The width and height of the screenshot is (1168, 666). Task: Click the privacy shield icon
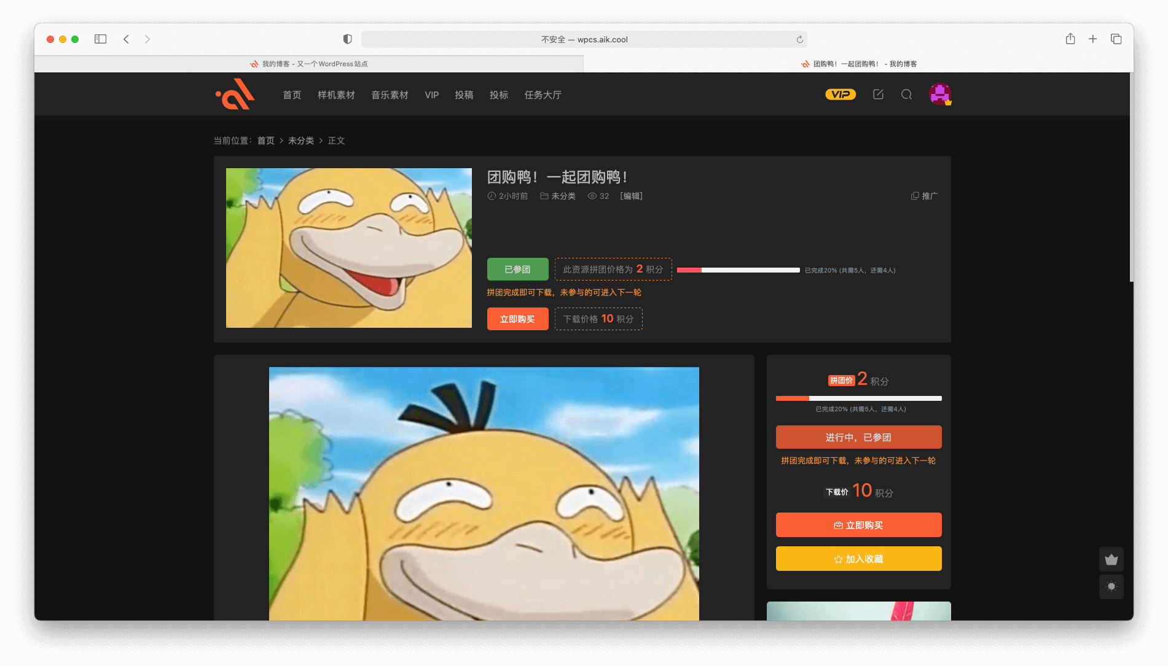pyautogui.click(x=347, y=39)
